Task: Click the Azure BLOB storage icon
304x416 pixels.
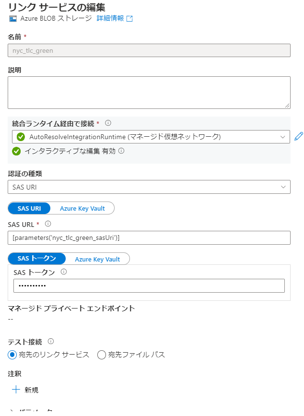Action: pyautogui.click(x=12, y=19)
